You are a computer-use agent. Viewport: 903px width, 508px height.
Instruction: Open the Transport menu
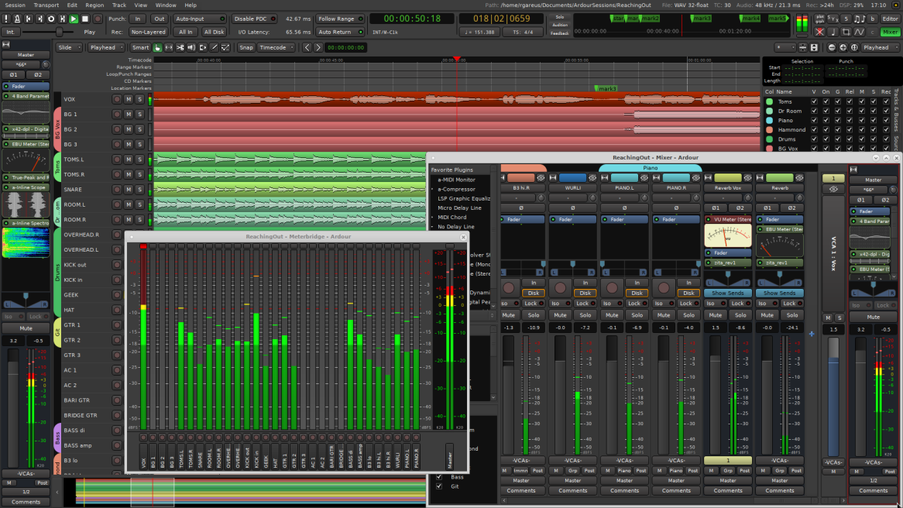[x=45, y=4]
